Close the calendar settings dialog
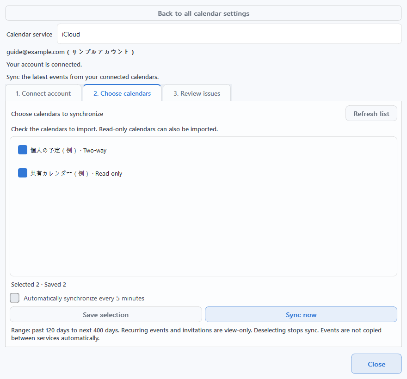Screen dimensions: 407x379 coord(376,364)
